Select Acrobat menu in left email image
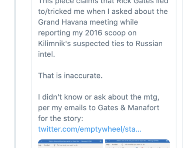 click(47, 145)
